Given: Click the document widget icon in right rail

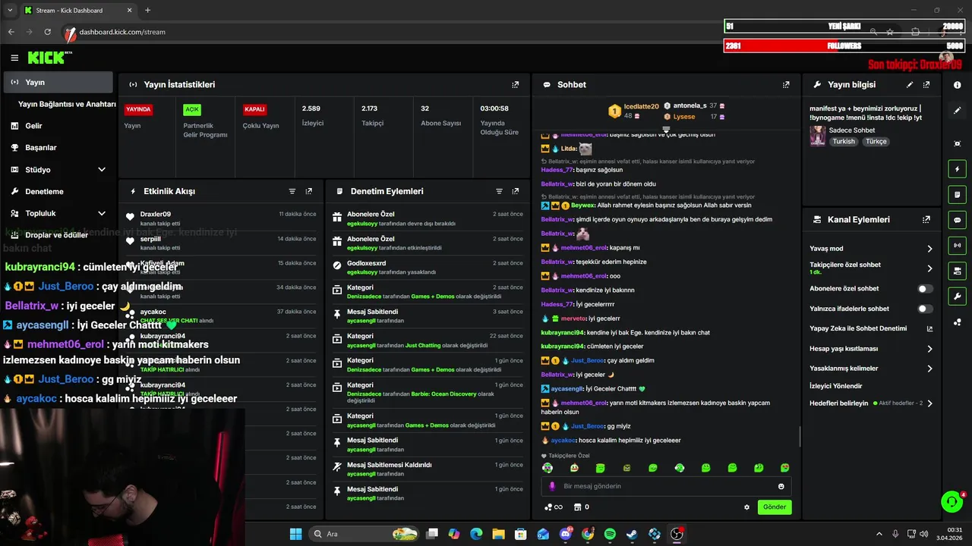Looking at the screenshot, I should [958, 195].
